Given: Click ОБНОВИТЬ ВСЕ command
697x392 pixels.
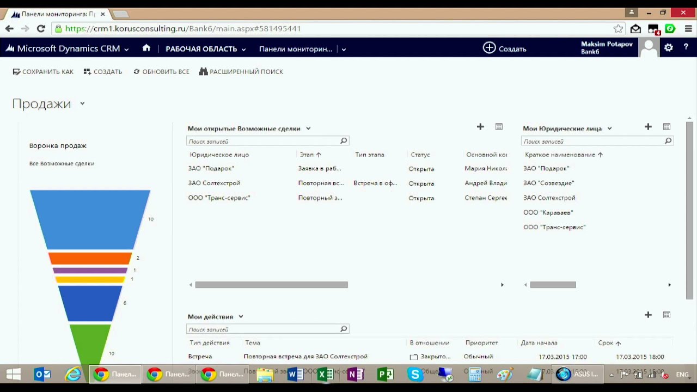Looking at the screenshot, I should [x=161, y=71].
